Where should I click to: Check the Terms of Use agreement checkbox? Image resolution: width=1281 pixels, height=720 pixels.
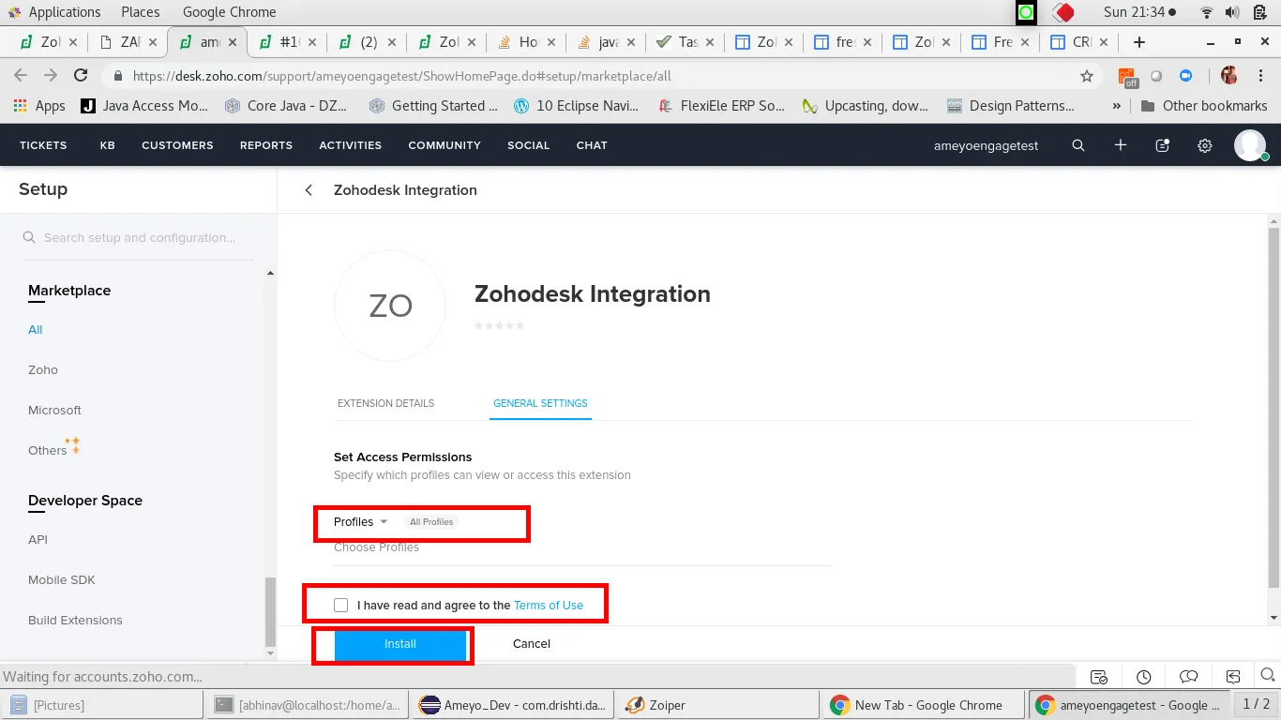tap(340, 606)
